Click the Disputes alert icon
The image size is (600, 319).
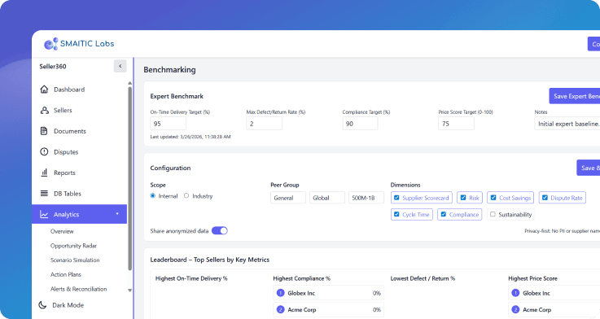pyautogui.click(x=45, y=152)
